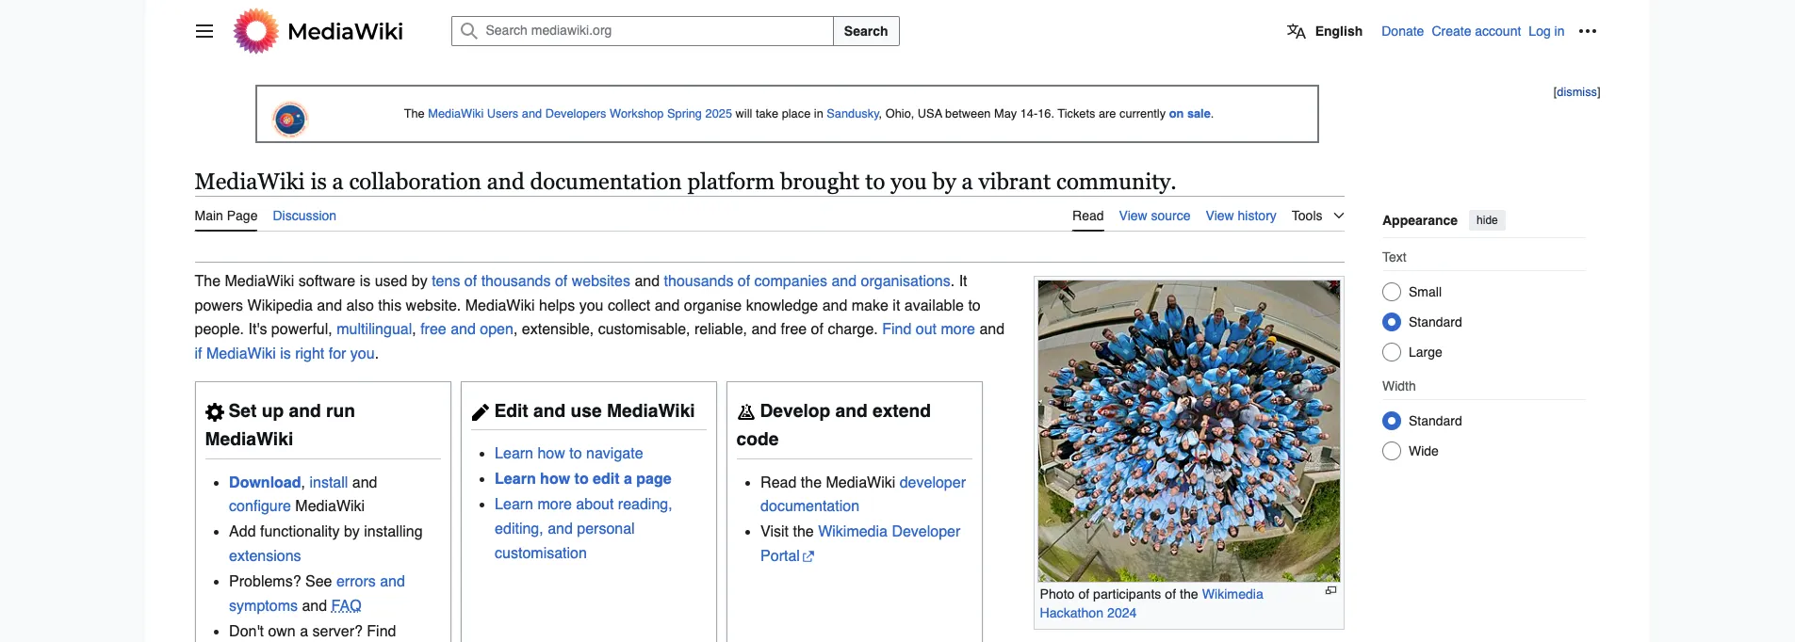Select Standard text size

click(x=1392, y=322)
